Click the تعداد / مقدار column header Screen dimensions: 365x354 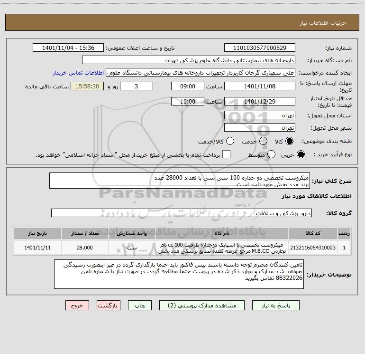tap(85, 233)
